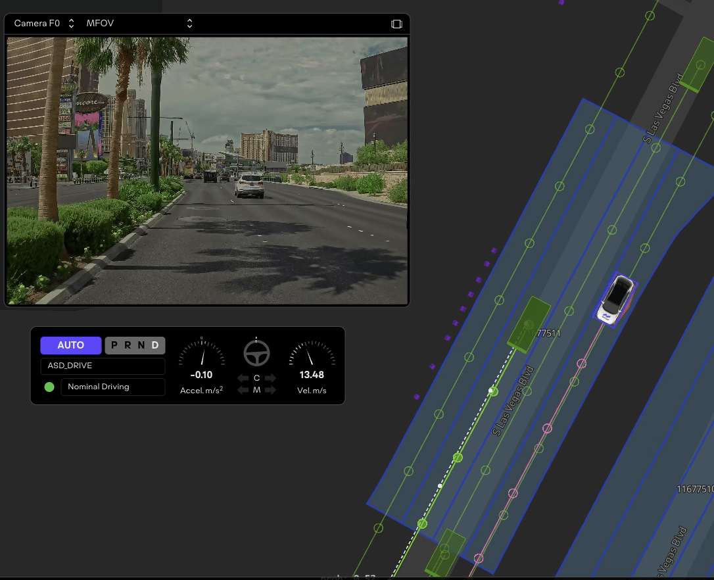The image size is (714, 580).
Task: Click the right arrow beside C
Action: [x=270, y=378]
